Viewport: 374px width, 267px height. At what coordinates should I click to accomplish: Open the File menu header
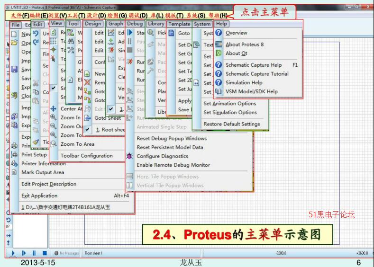[x=16, y=25]
